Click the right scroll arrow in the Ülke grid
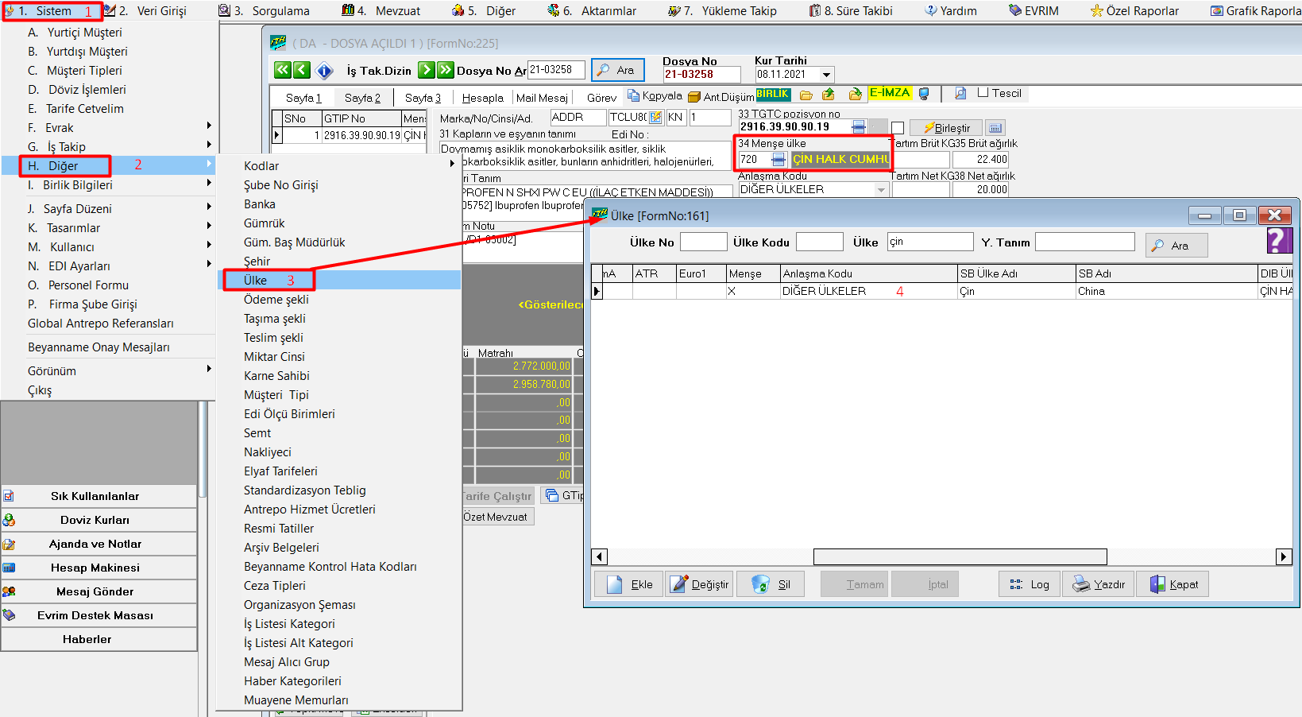The height and width of the screenshot is (717, 1302). point(1284,556)
